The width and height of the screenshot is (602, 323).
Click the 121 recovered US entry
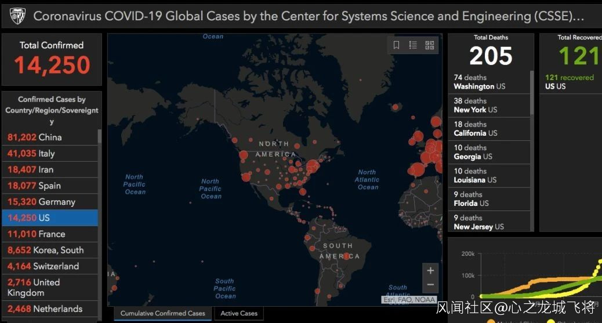(571, 82)
